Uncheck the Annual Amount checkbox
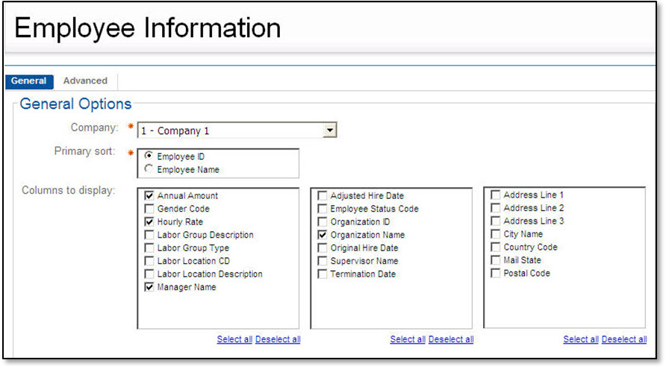 [149, 196]
